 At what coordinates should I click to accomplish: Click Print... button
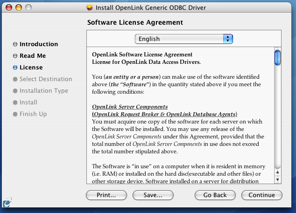click(106, 195)
